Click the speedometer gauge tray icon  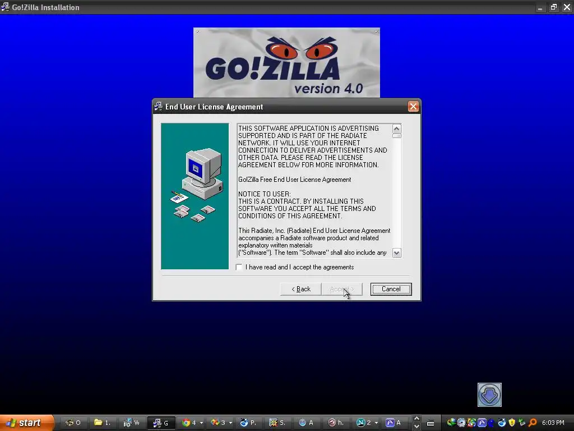point(461,423)
